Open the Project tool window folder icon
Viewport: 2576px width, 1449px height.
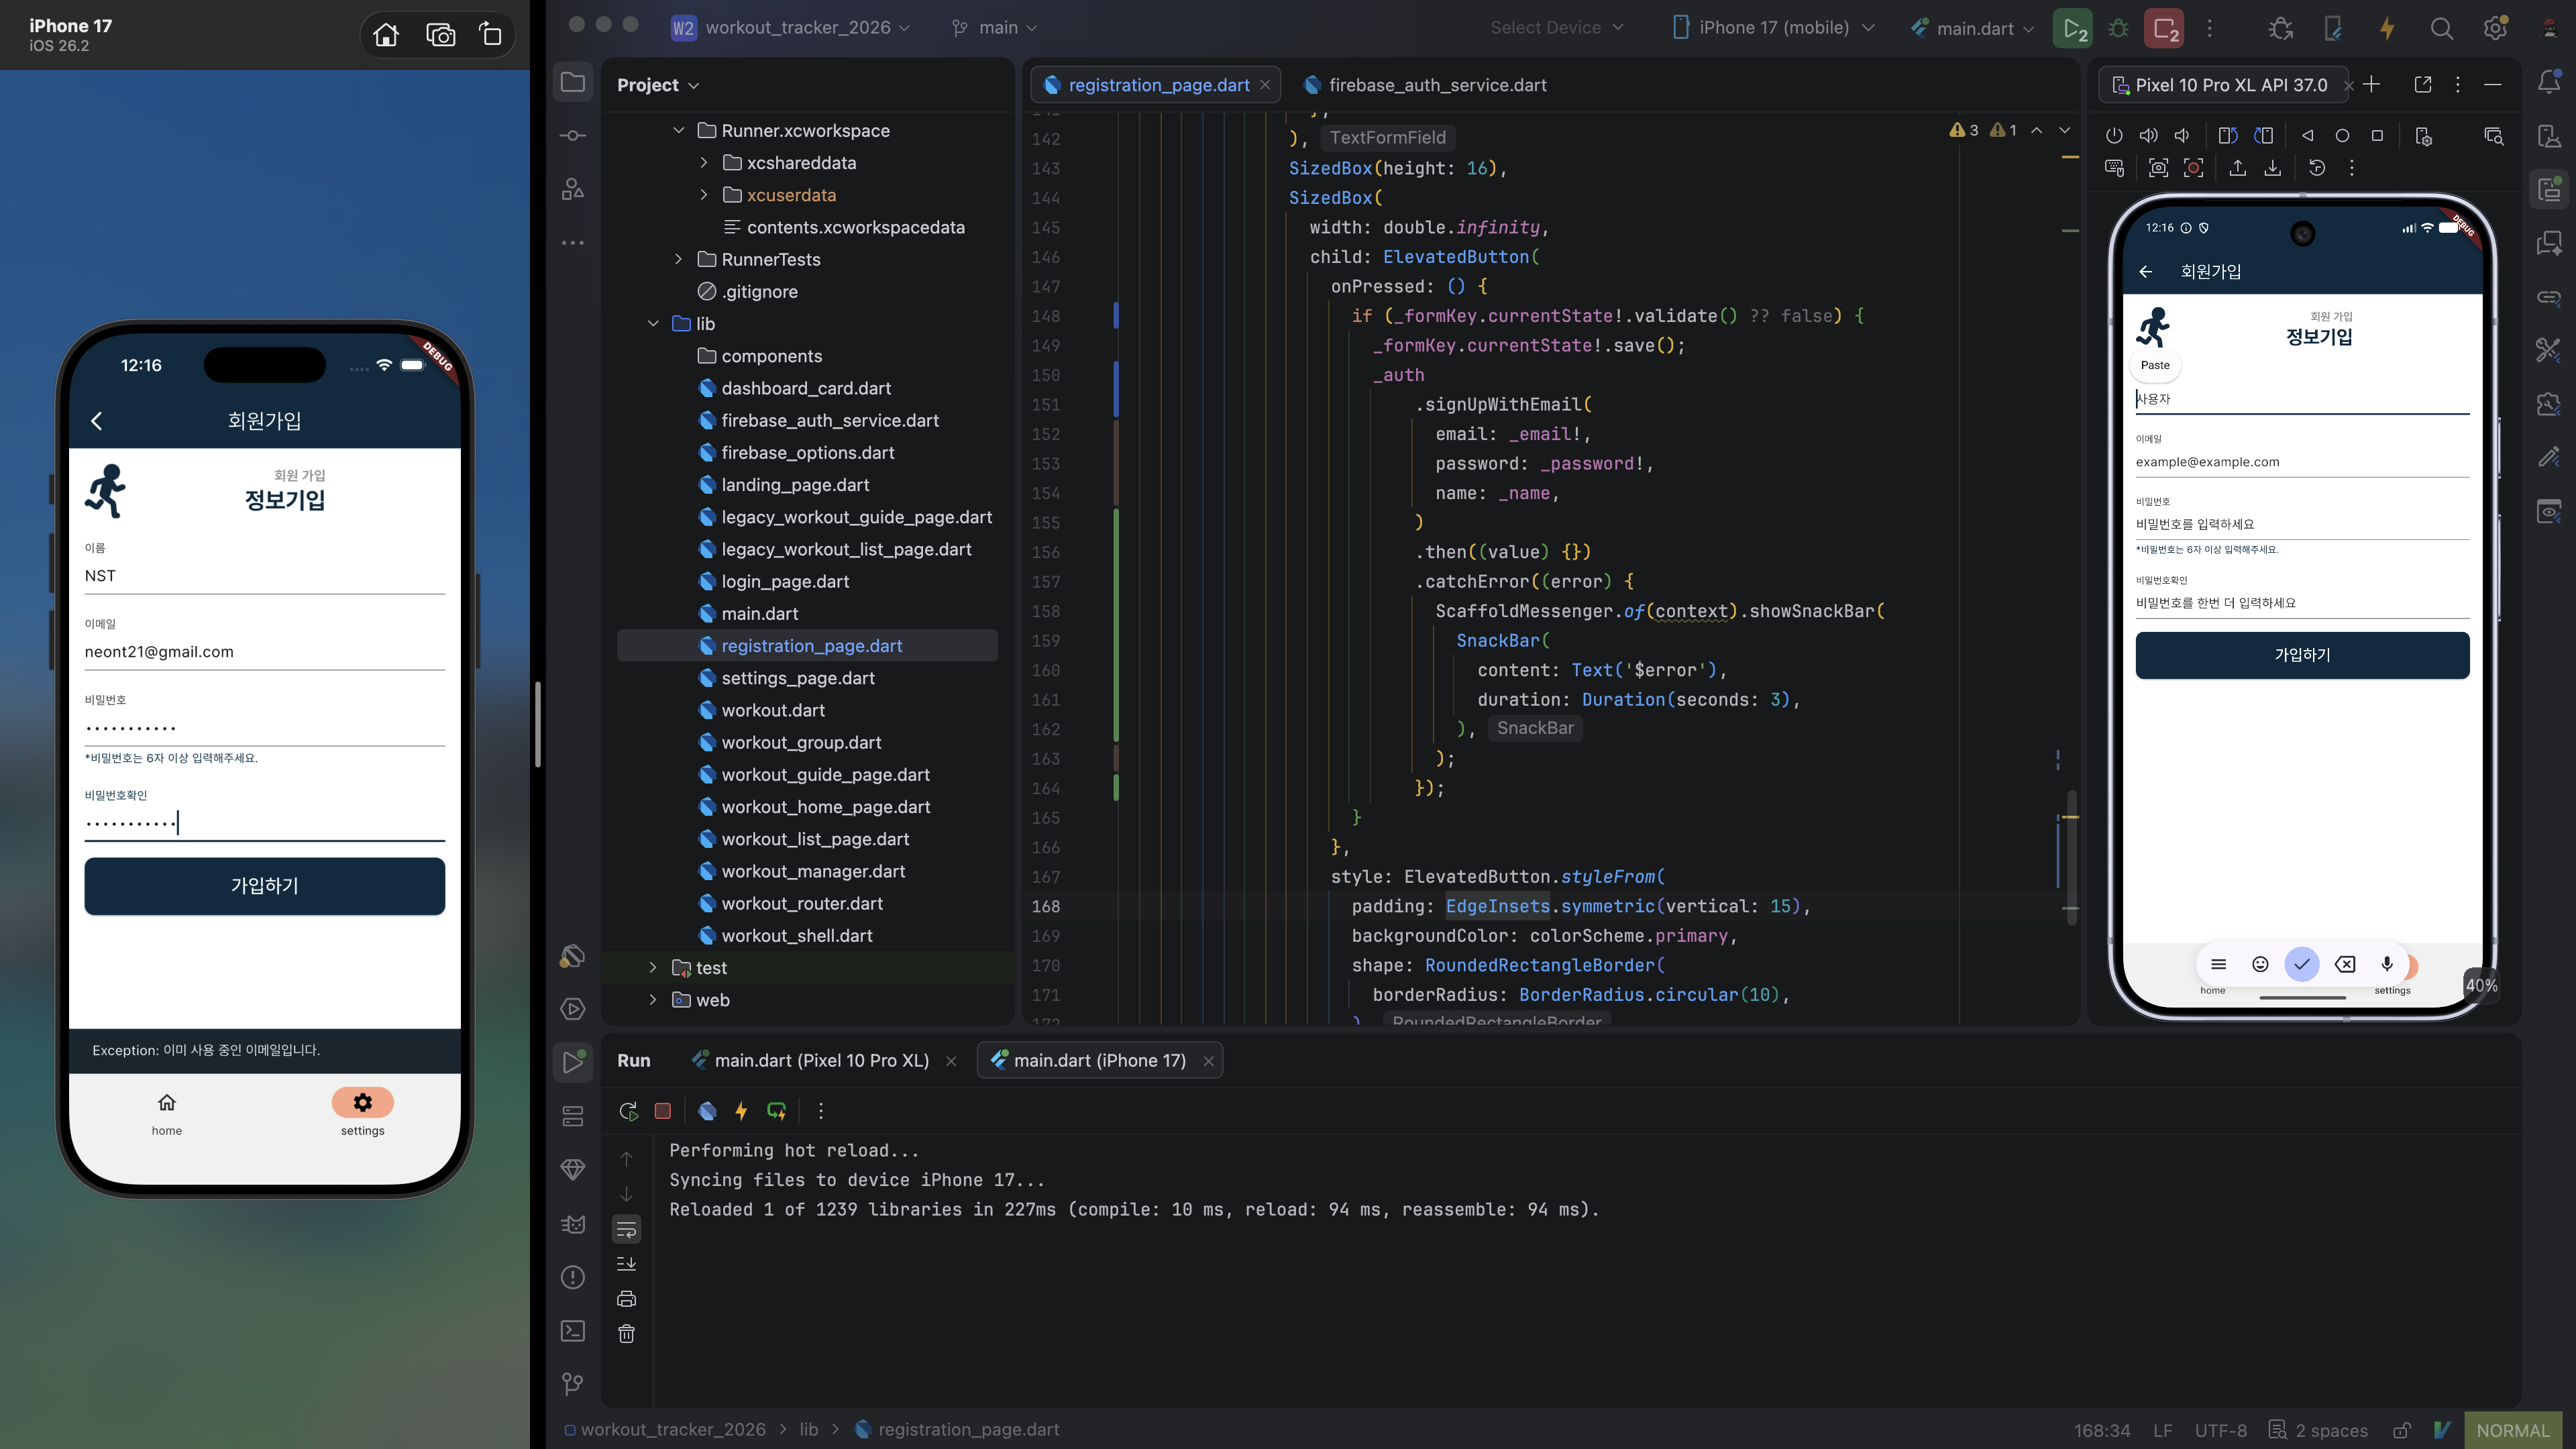(x=573, y=82)
